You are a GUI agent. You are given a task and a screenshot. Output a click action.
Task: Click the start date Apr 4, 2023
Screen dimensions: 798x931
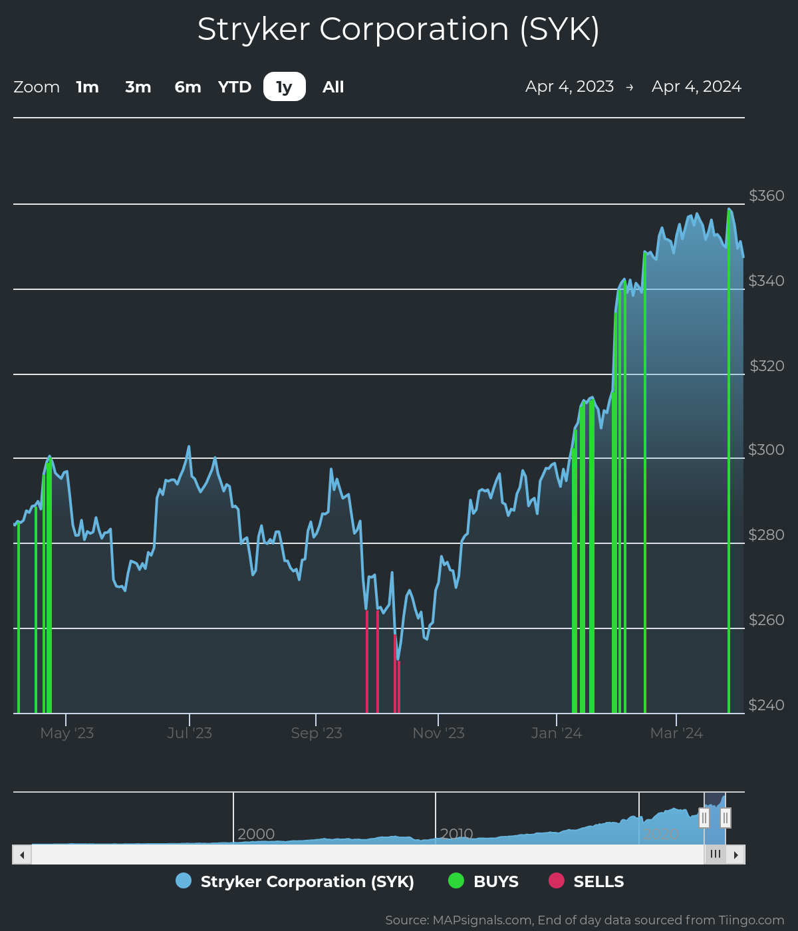click(x=570, y=86)
